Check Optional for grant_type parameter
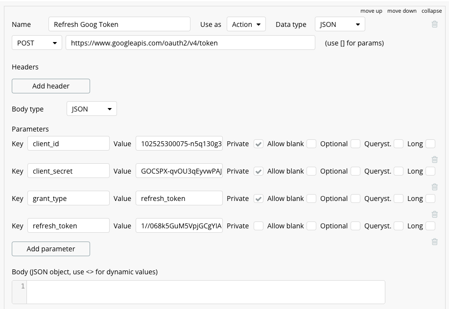 (355, 199)
